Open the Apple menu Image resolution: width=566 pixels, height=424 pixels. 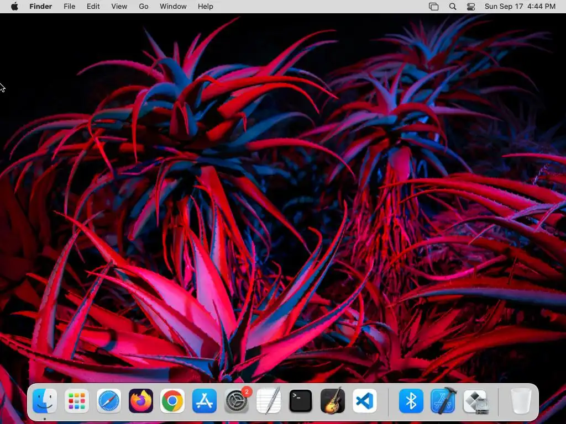tap(14, 7)
